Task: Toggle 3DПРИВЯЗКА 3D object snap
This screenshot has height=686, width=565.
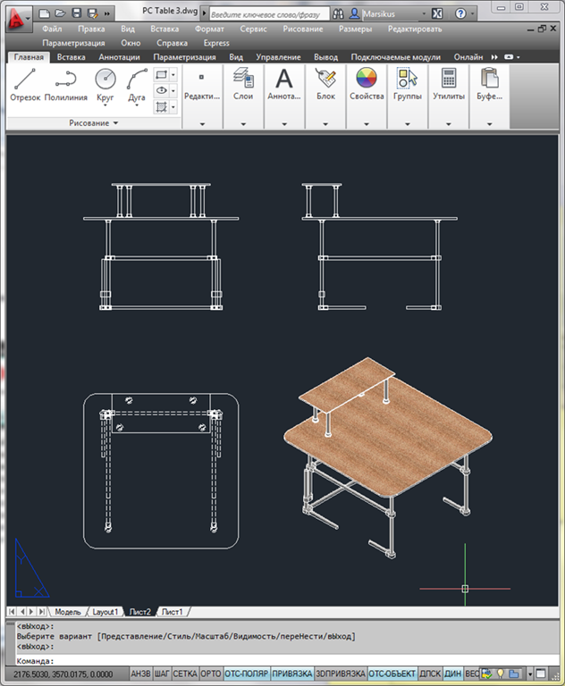Action: (x=341, y=673)
